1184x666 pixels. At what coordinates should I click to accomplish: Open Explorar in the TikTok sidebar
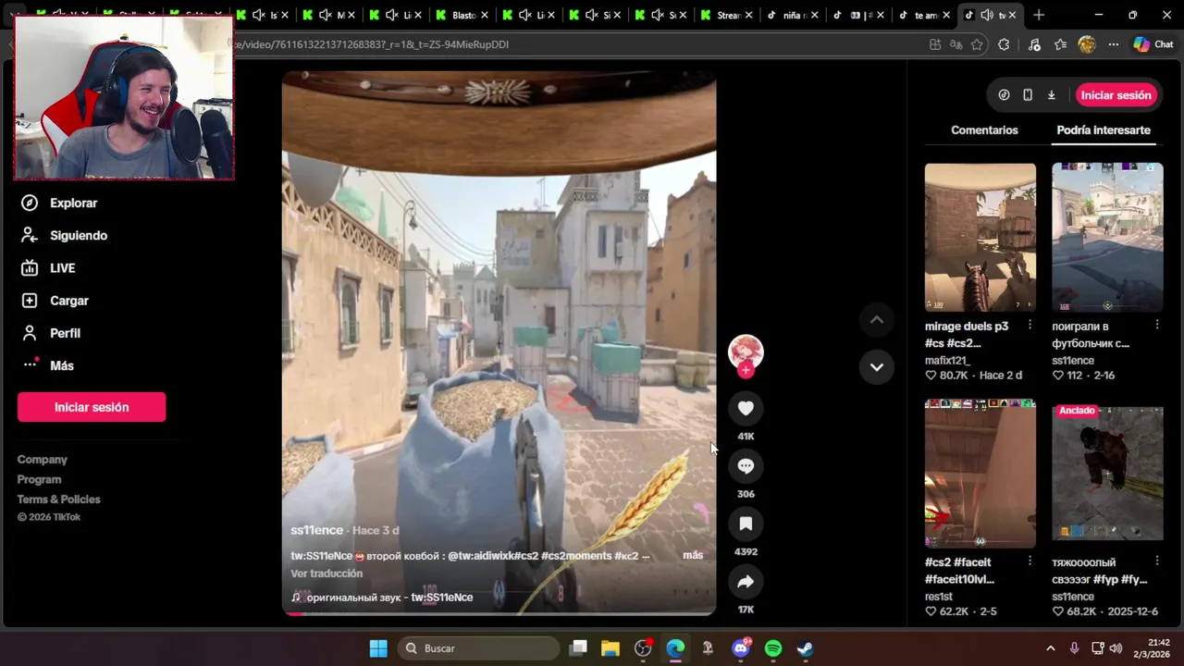pos(59,203)
